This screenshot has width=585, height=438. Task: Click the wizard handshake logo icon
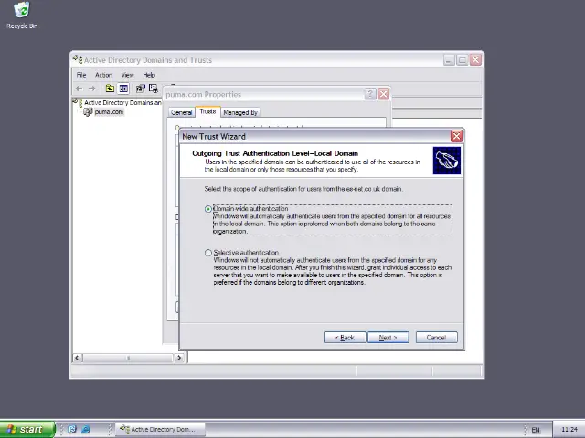446,161
